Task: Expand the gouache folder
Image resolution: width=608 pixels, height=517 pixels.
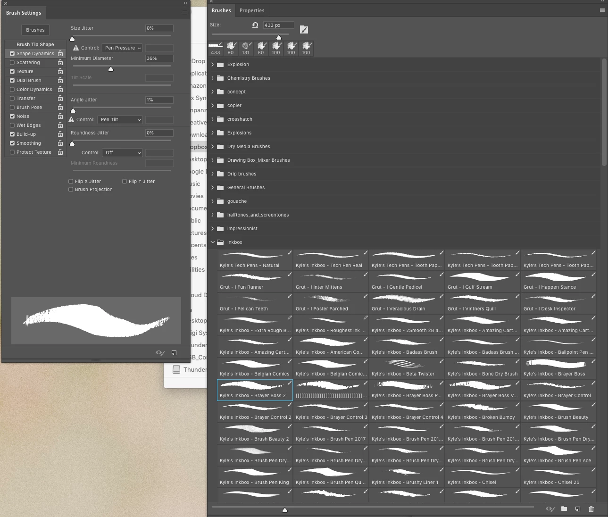Action: (213, 201)
